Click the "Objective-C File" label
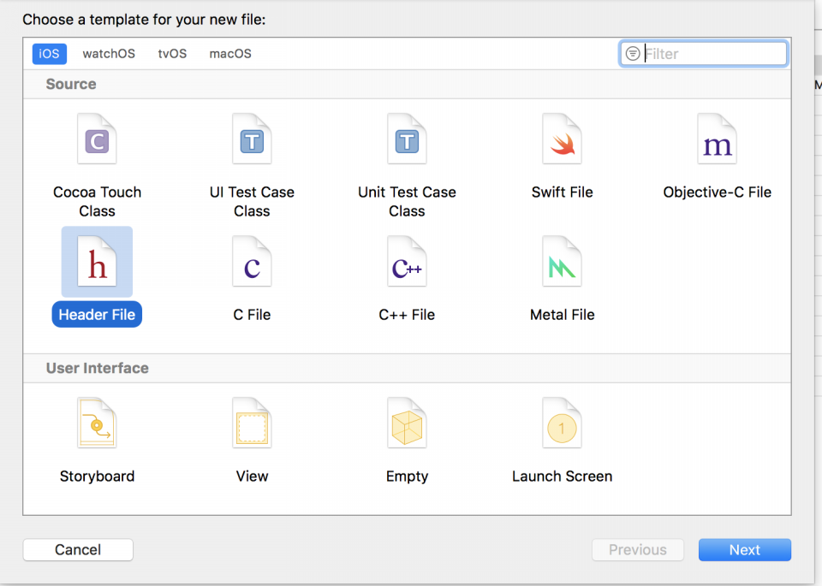The image size is (822, 586). tap(718, 192)
